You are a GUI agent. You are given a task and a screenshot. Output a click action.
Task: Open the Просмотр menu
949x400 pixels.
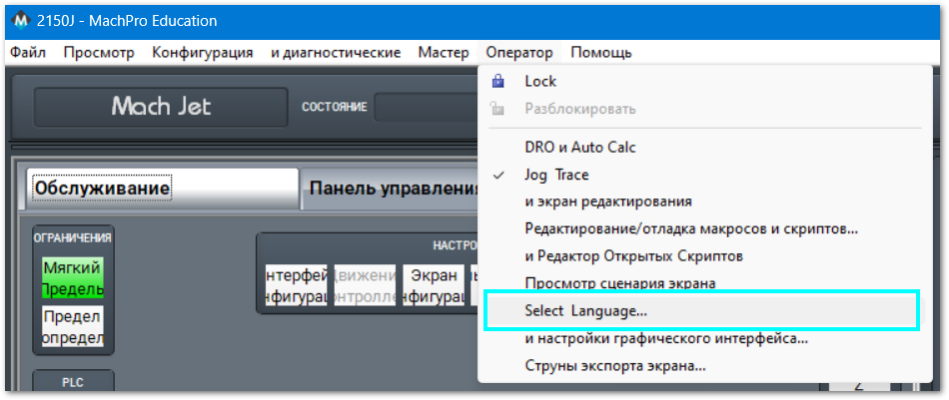click(x=98, y=52)
